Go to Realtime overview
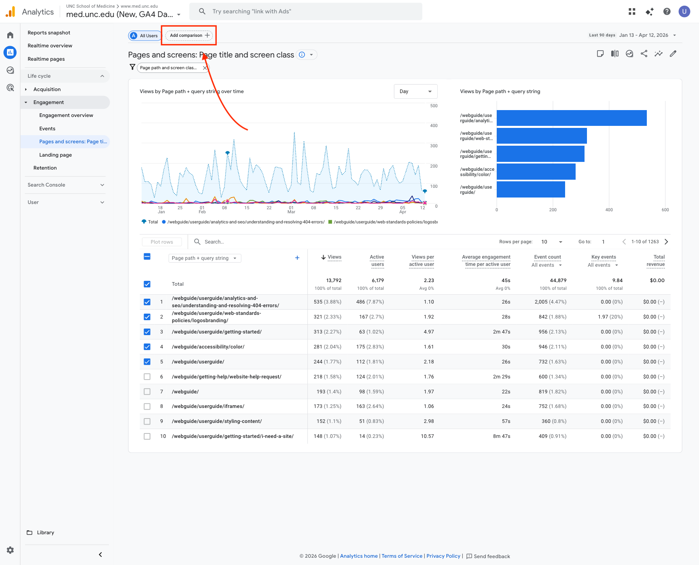The image size is (699, 565). 50,46
